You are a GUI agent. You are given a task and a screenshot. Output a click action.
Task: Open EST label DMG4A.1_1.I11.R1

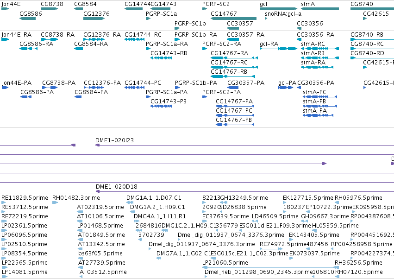pyautogui.click(x=160, y=216)
